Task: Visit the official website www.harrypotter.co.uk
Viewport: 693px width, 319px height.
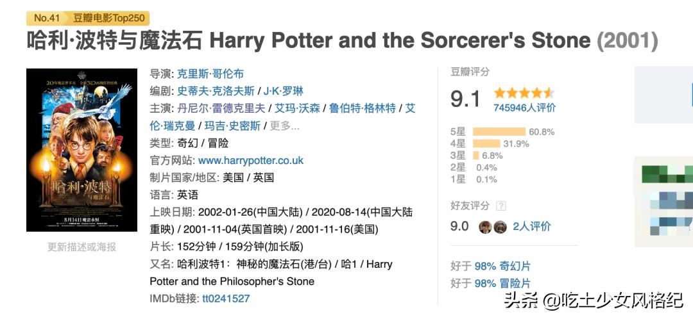Action: [251, 160]
